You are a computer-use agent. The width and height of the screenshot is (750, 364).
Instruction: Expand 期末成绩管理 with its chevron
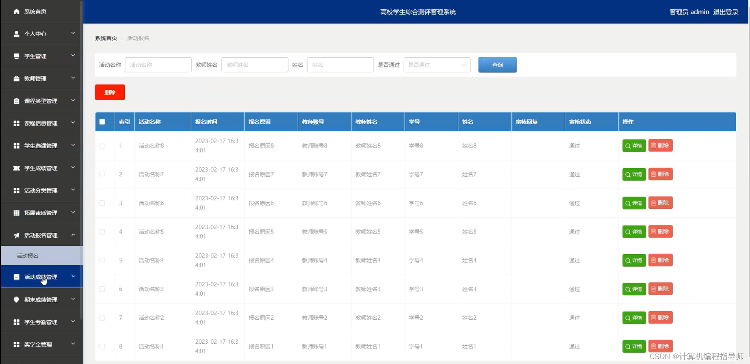coord(73,299)
